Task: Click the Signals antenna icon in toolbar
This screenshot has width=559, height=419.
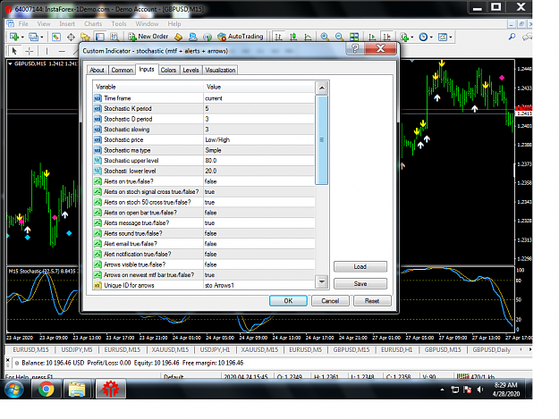Action: [208, 37]
